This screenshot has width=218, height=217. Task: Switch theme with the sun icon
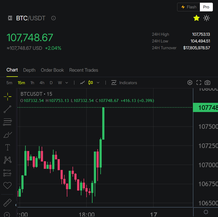click(206, 18)
